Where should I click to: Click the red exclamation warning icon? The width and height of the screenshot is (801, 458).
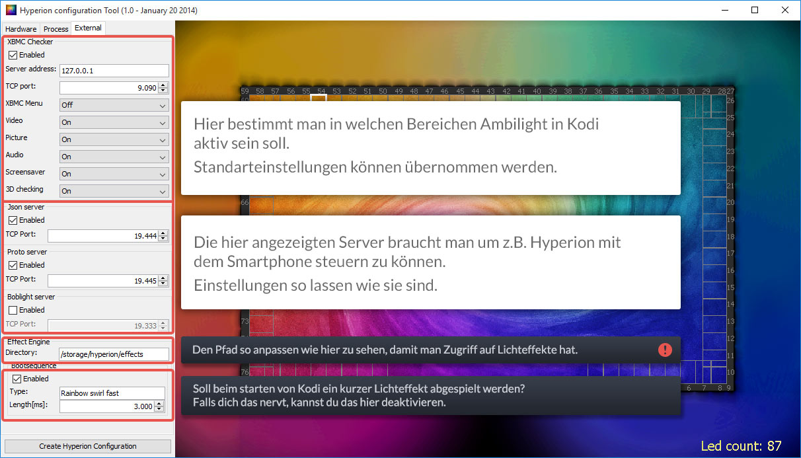tap(665, 350)
